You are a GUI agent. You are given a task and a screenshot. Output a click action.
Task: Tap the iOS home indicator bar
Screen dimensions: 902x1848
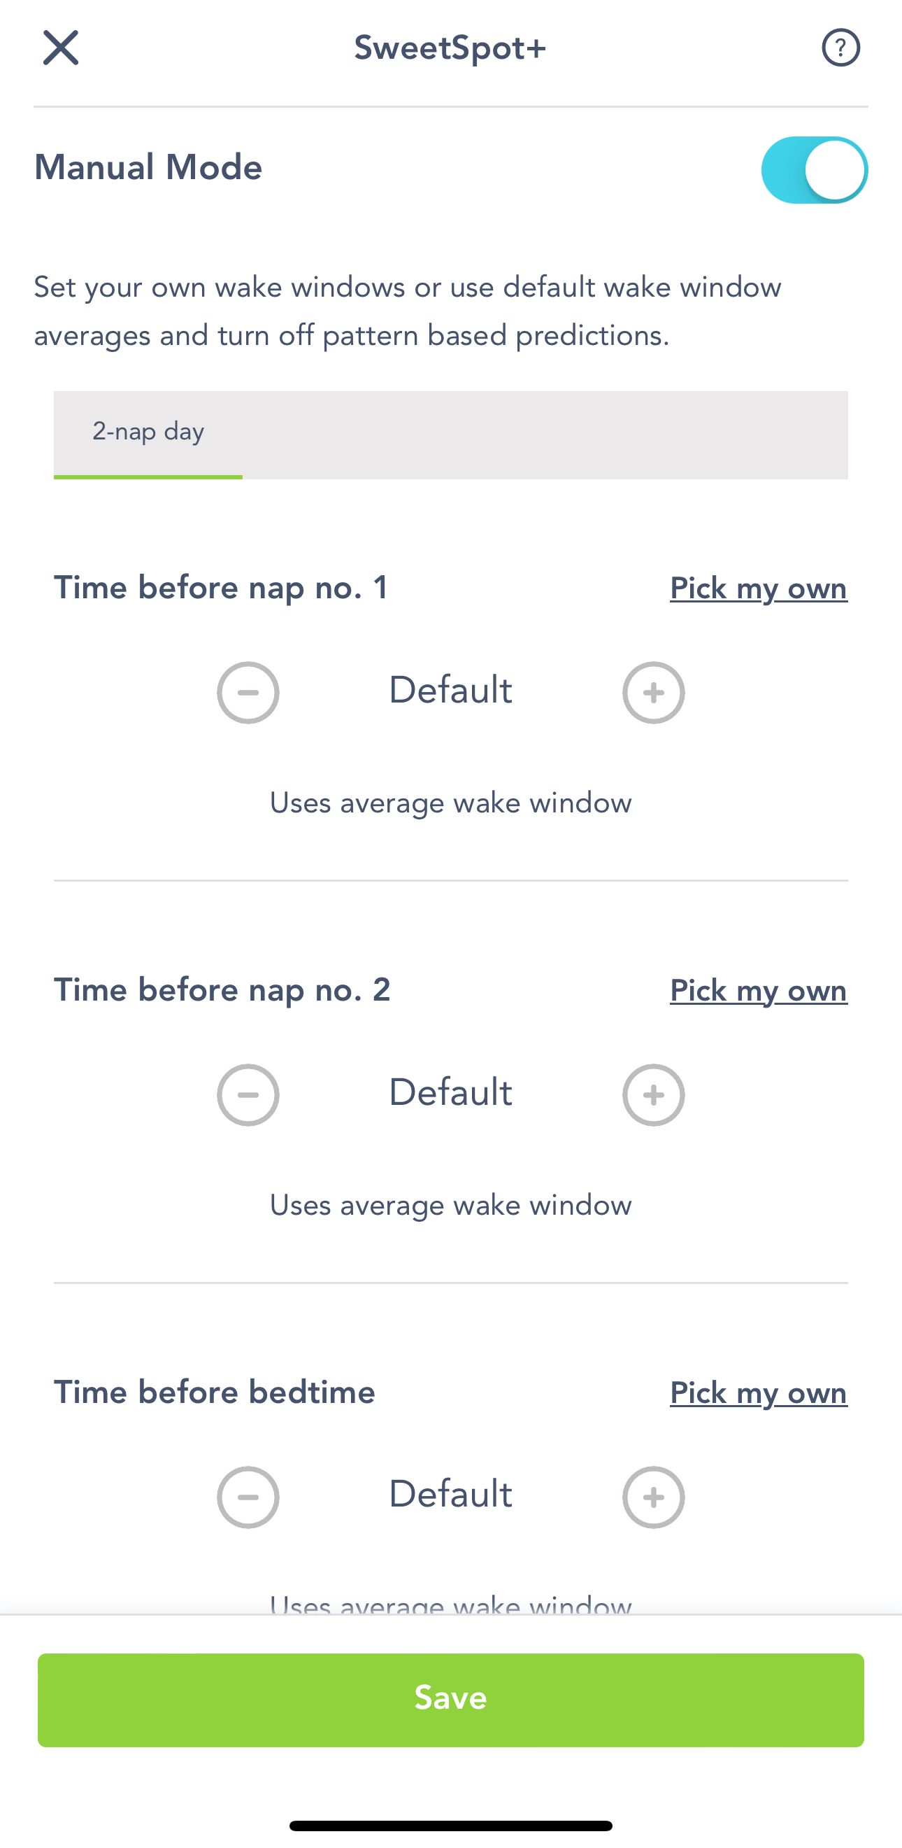tap(451, 1825)
